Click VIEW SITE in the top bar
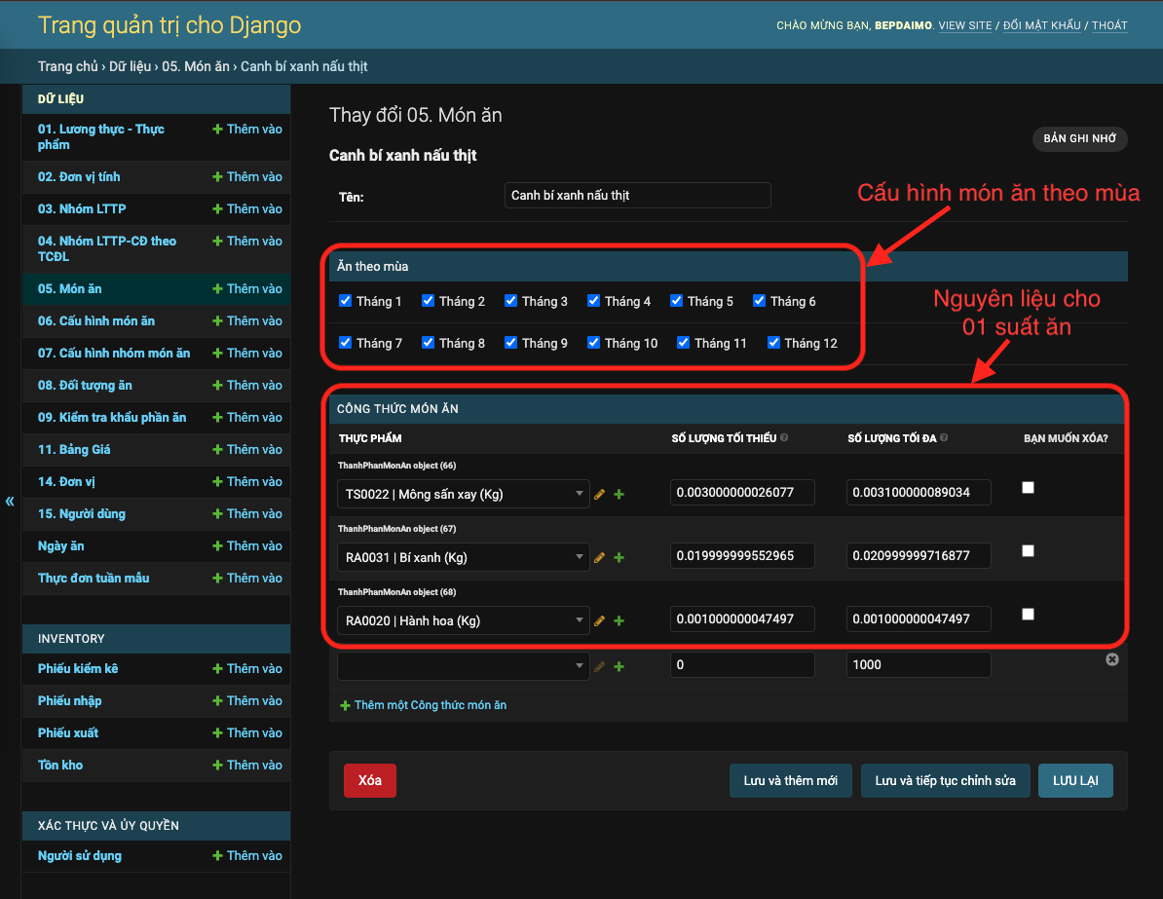This screenshot has width=1163, height=899. coord(965,25)
